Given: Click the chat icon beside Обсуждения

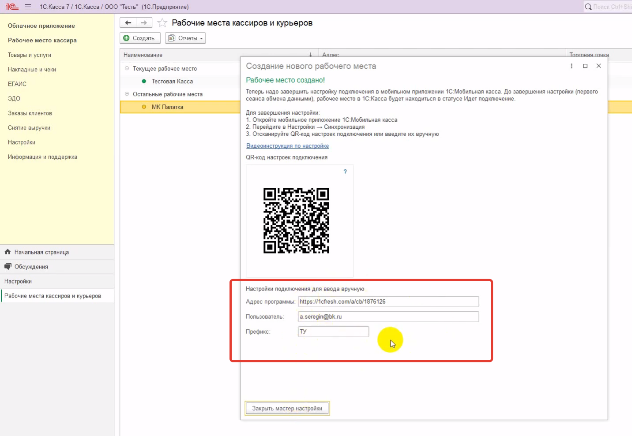Looking at the screenshot, I should pyautogui.click(x=8, y=266).
